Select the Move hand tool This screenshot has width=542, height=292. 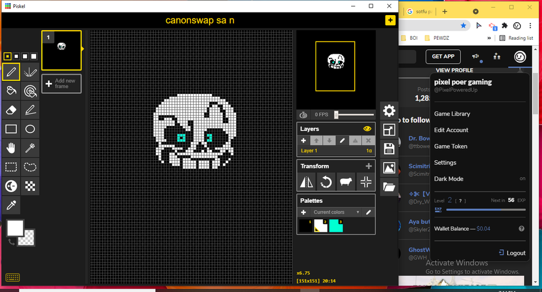(11, 148)
